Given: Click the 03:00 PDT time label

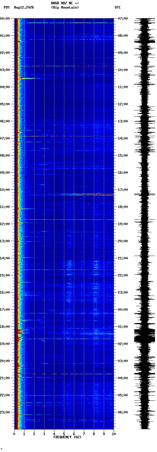Looking at the screenshot, I should [x=5, y=70].
